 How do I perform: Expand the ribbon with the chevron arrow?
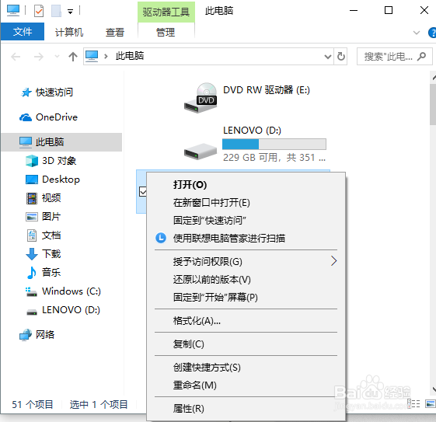tap(417, 33)
